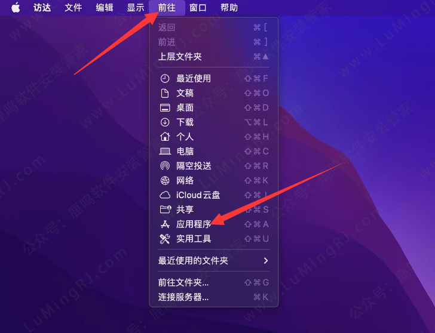435x333 pixels.
Task: Open the 显示 menu in menu bar
Action: pyautogui.click(x=136, y=8)
